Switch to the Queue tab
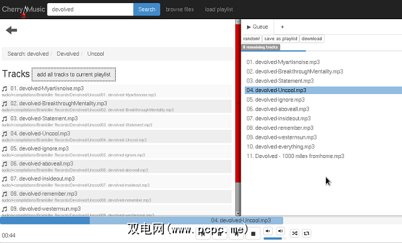The width and height of the screenshot is (402, 243). point(258,27)
